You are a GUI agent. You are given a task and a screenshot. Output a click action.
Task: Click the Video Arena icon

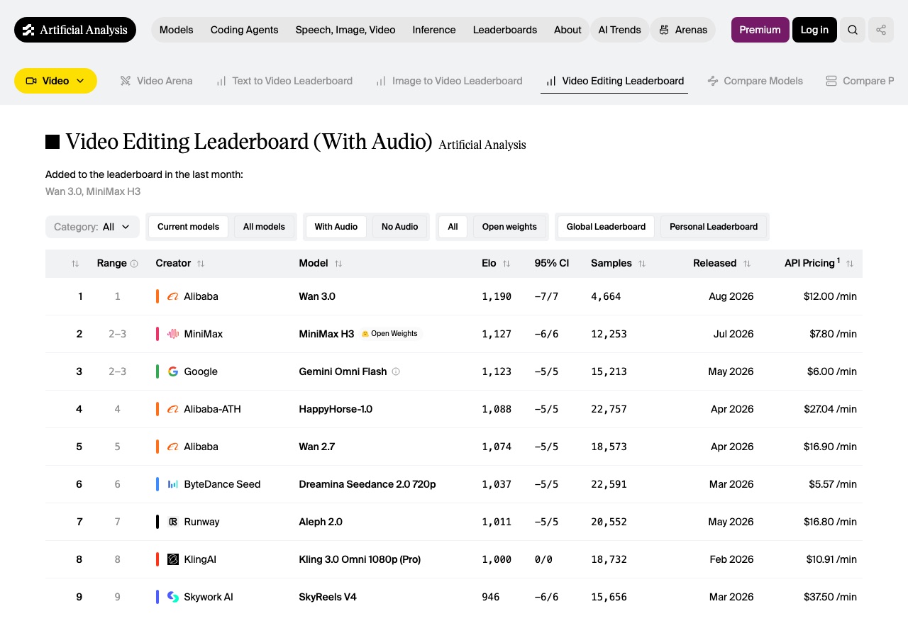pyautogui.click(x=126, y=81)
